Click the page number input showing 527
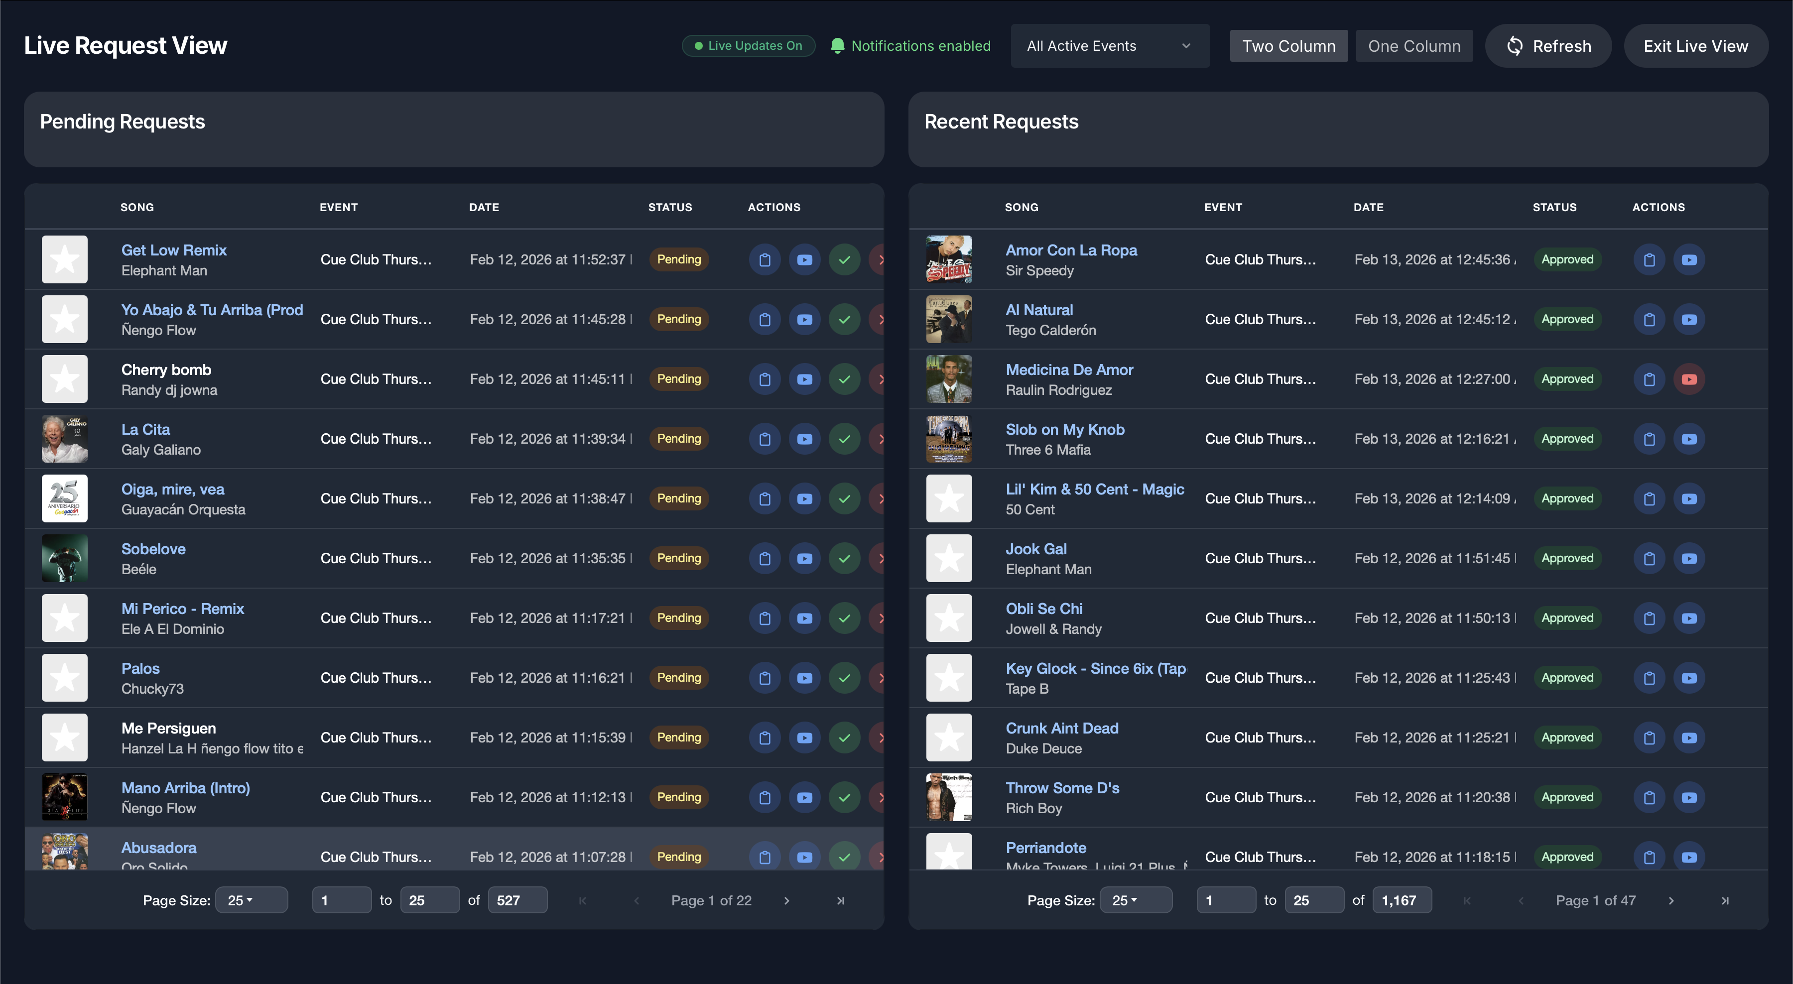The height and width of the screenshot is (984, 1793). [x=517, y=900]
